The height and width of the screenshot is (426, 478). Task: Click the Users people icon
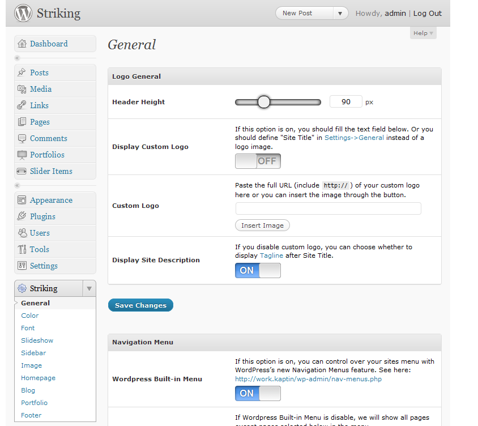(22, 233)
